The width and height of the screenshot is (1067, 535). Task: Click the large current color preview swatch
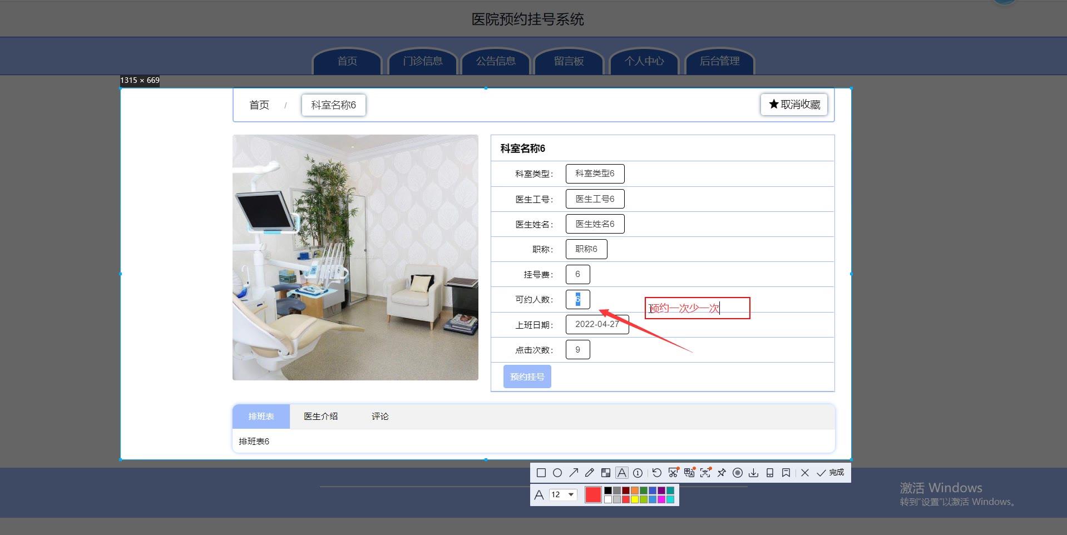pos(593,494)
